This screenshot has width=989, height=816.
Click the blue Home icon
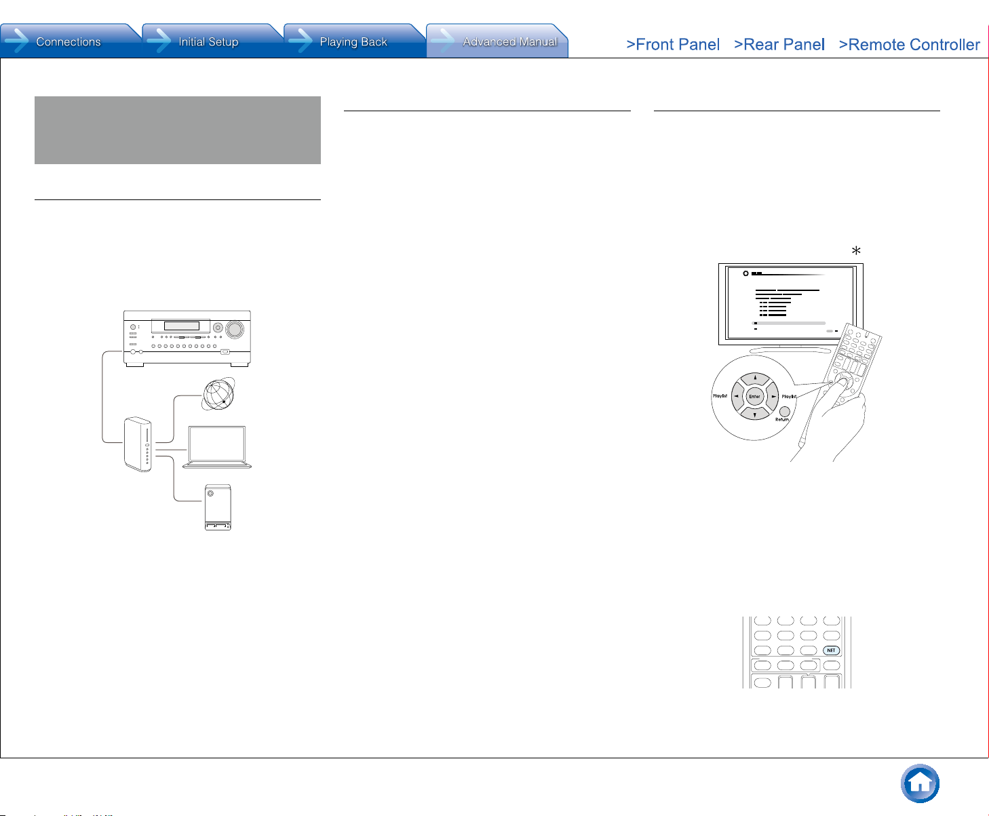(x=920, y=783)
